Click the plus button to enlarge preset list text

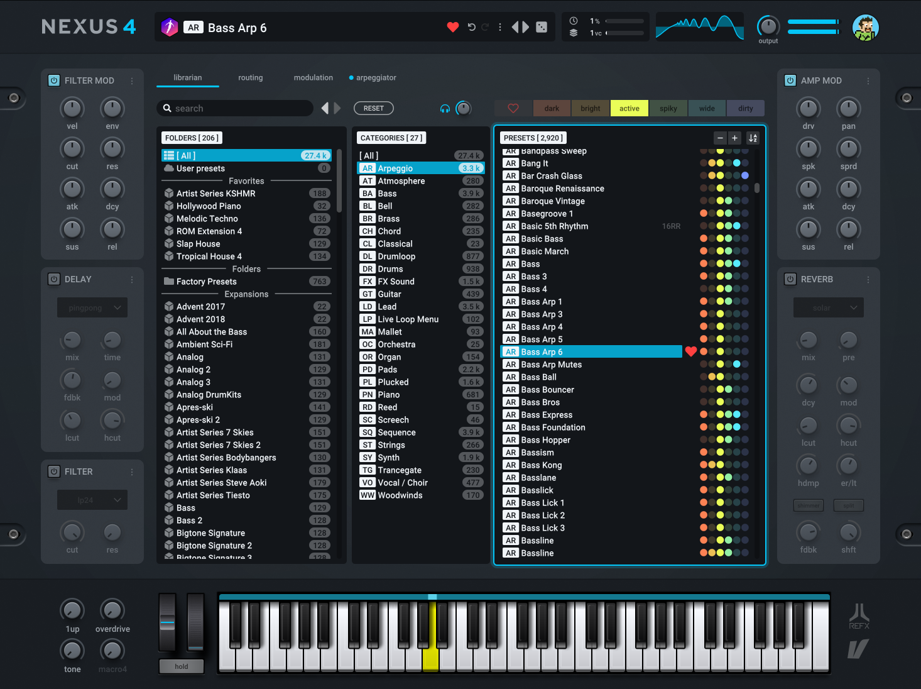(x=734, y=138)
